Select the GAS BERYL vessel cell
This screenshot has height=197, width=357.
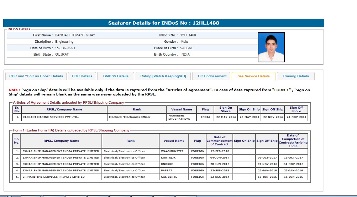coord(169,177)
